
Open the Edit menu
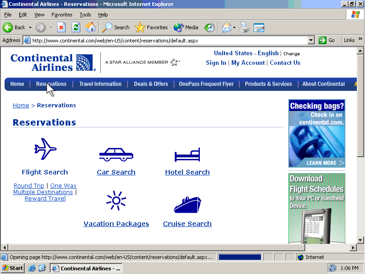[x=23, y=15]
